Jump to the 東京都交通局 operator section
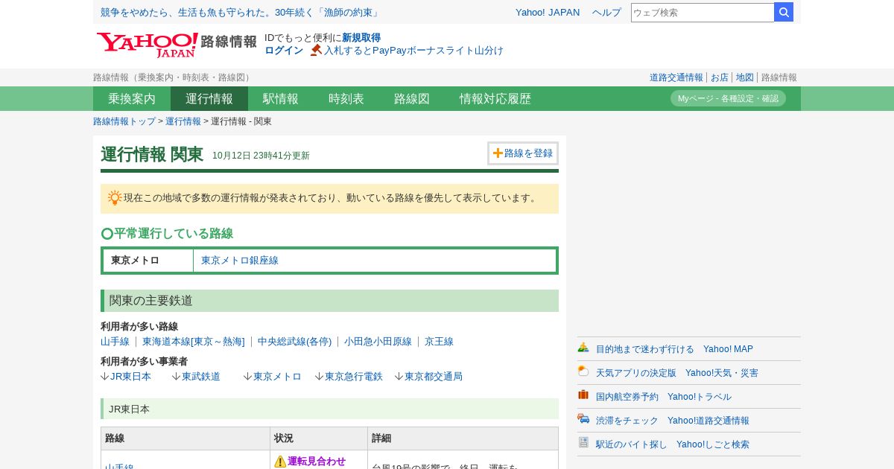Screen dimensions: 894x469 434,377
